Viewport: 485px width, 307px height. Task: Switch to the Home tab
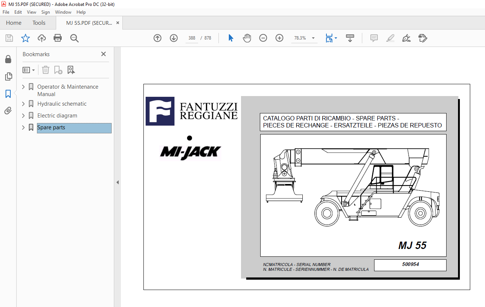[x=14, y=23]
